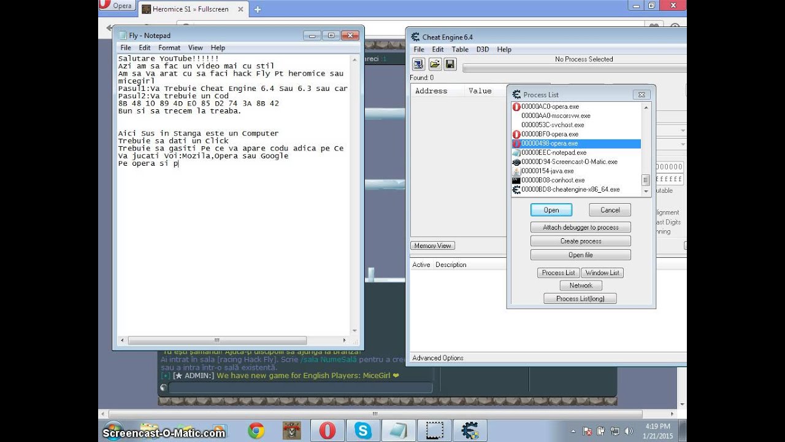Screen dimensions: 785x442
Task: Click the Process List button
Action: [558, 273]
